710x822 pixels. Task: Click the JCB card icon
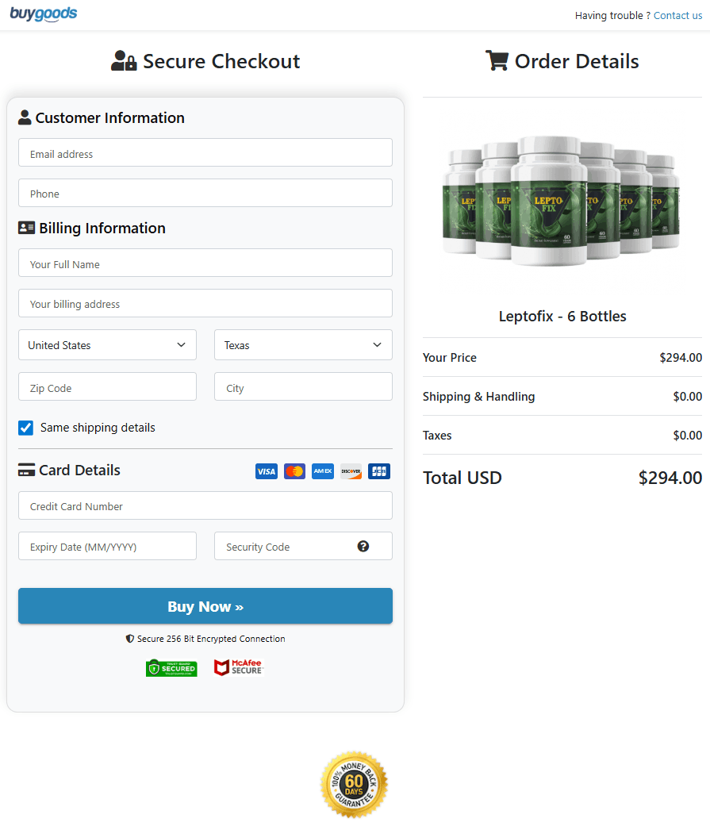[x=379, y=471]
